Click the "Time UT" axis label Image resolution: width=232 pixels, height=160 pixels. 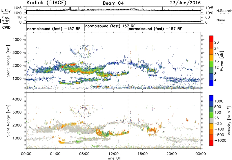(x=113, y=158)
